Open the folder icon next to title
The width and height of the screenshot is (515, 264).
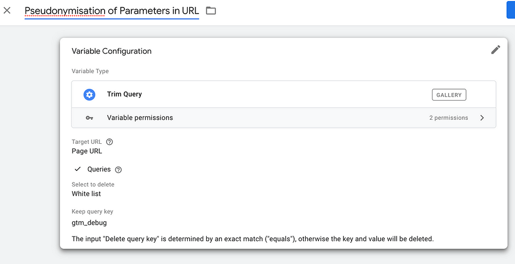211,11
